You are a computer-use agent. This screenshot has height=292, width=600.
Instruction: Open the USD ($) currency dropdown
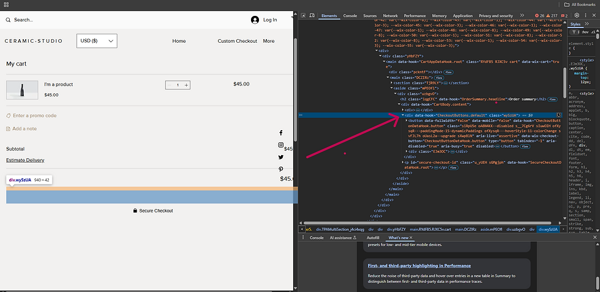tap(97, 41)
